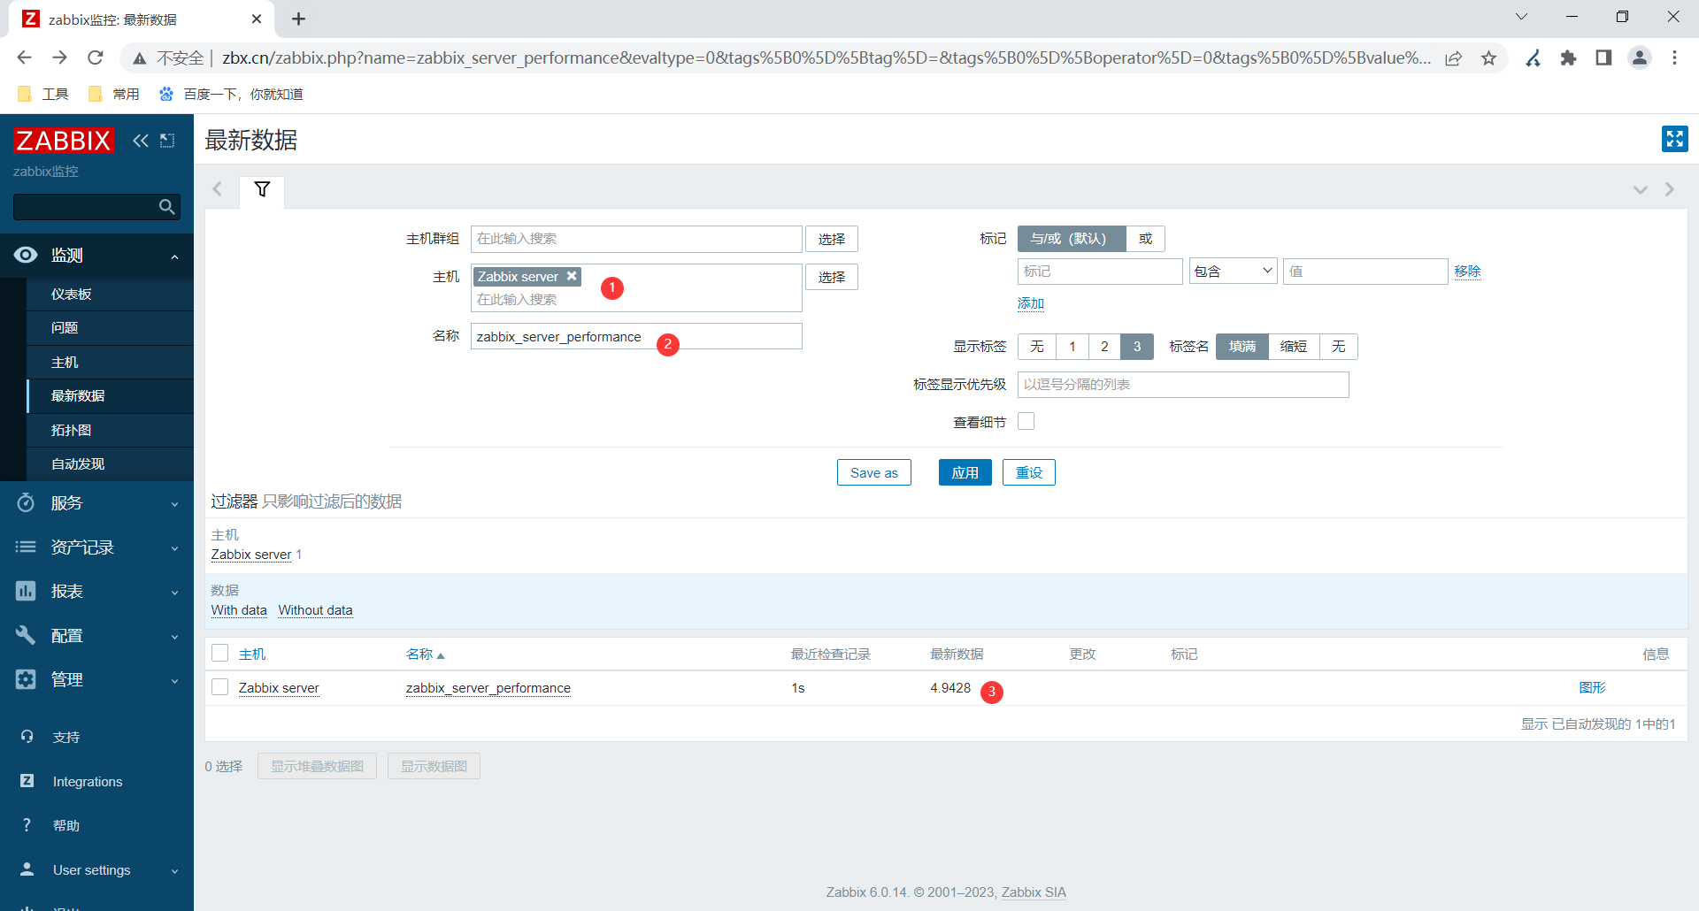Image resolution: width=1699 pixels, height=911 pixels.
Task: Open 仪表板 in sidebar
Action: point(110,295)
